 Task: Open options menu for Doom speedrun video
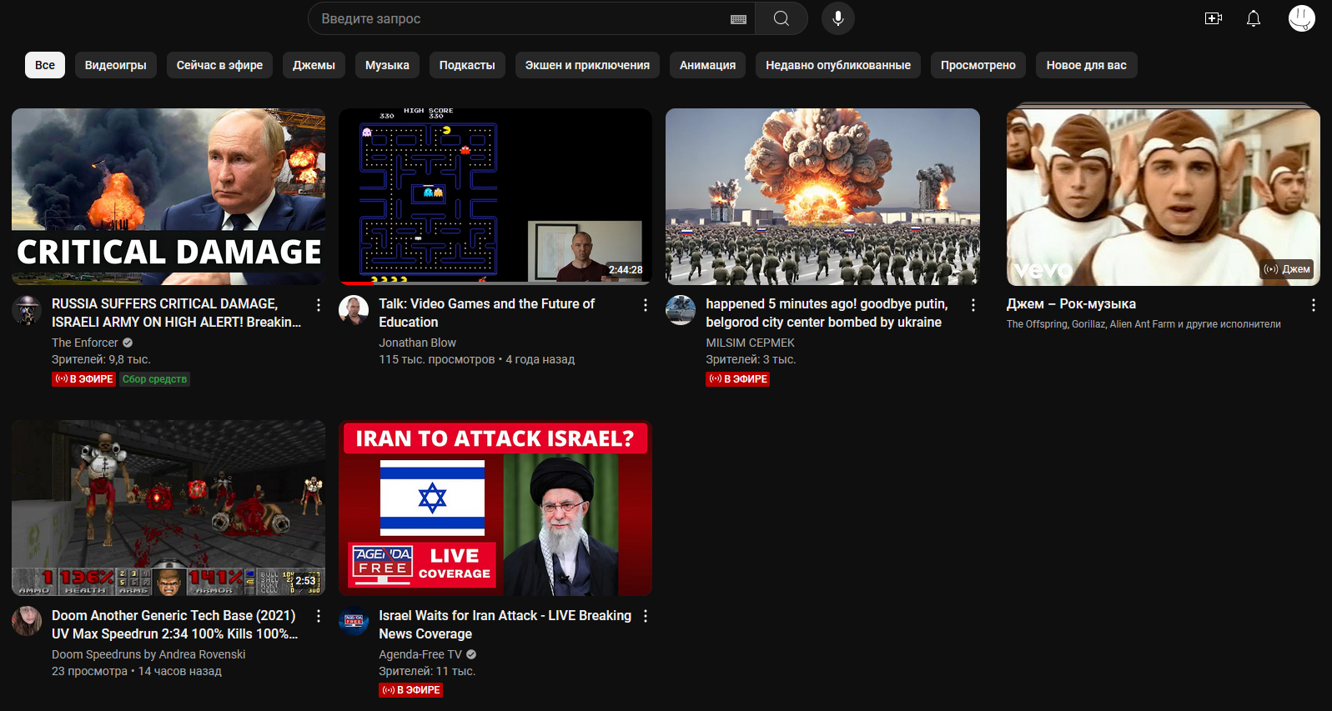point(319,616)
